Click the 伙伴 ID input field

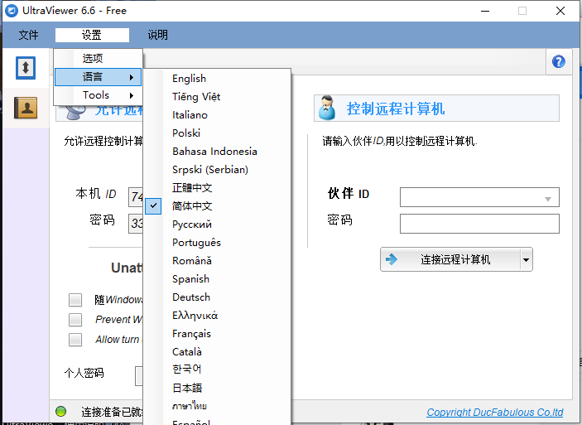click(x=479, y=197)
